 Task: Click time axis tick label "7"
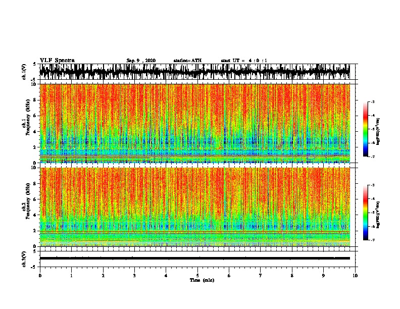coord(261,276)
